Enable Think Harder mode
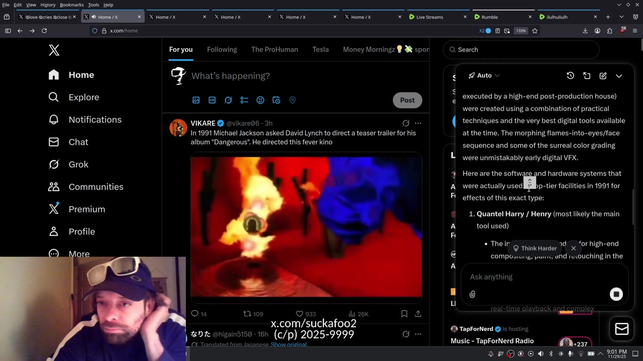This screenshot has width=643, height=361. point(534,248)
